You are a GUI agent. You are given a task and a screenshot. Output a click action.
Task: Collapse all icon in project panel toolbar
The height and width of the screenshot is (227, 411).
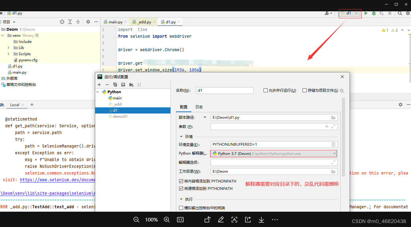coord(78,22)
